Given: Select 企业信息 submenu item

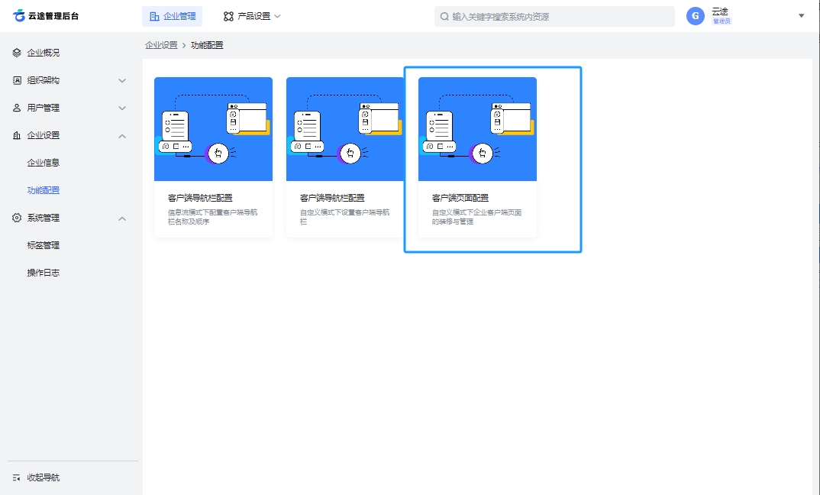Looking at the screenshot, I should click(44, 163).
